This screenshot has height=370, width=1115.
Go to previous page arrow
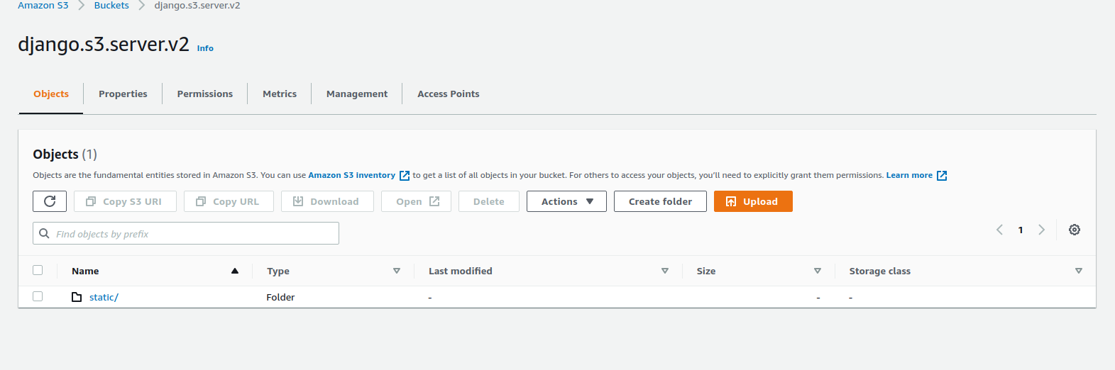point(999,230)
